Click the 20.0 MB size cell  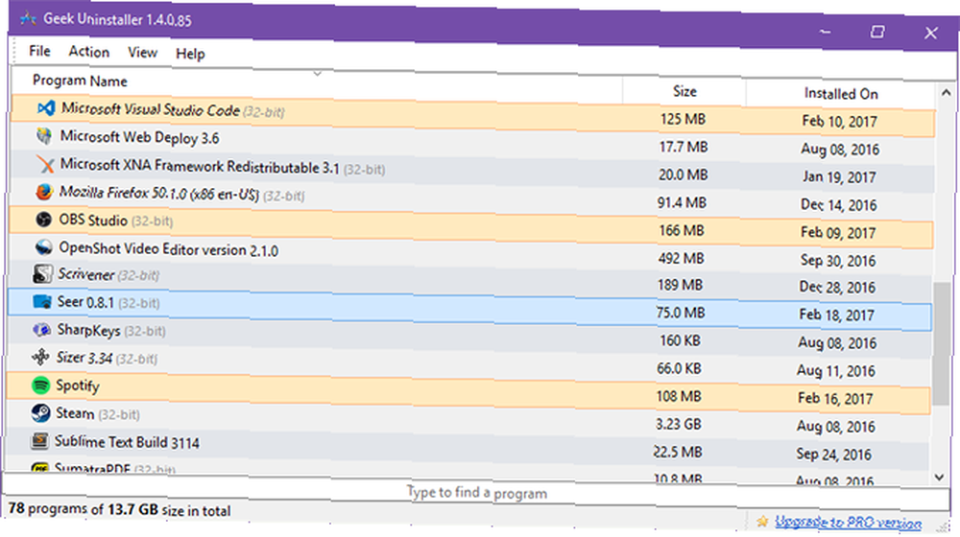point(683,175)
